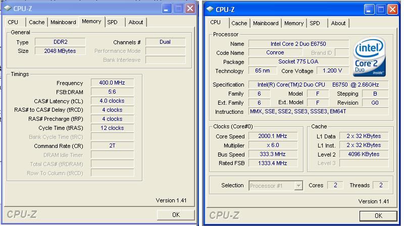The height and width of the screenshot is (226, 404).
Task: Click the empty DRAM Idle Timer field
Action: coord(112,155)
